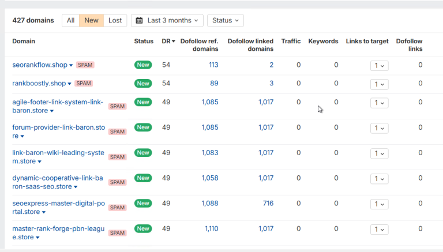443x252 pixels.
Task: Expand caret for seoexpress-master-digital-portal.store
Action: click(43, 212)
